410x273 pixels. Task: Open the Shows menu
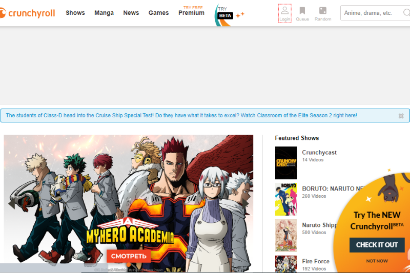click(x=75, y=13)
